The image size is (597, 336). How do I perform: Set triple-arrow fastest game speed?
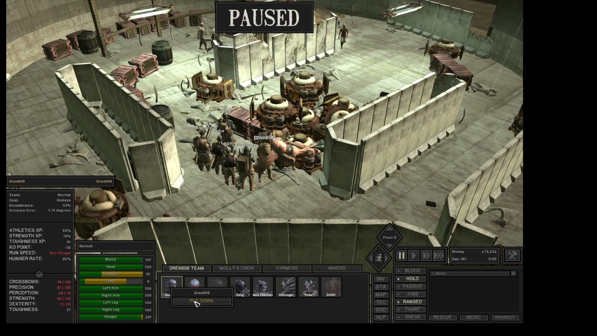tap(438, 256)
